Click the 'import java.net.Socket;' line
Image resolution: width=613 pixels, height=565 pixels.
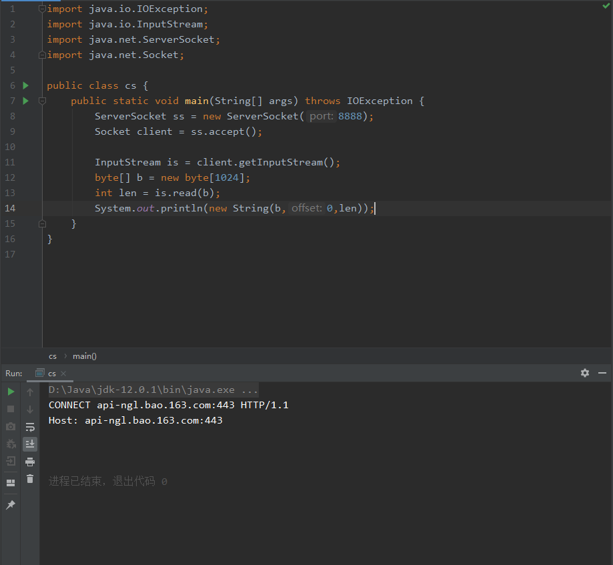click(x=115, y=55)
